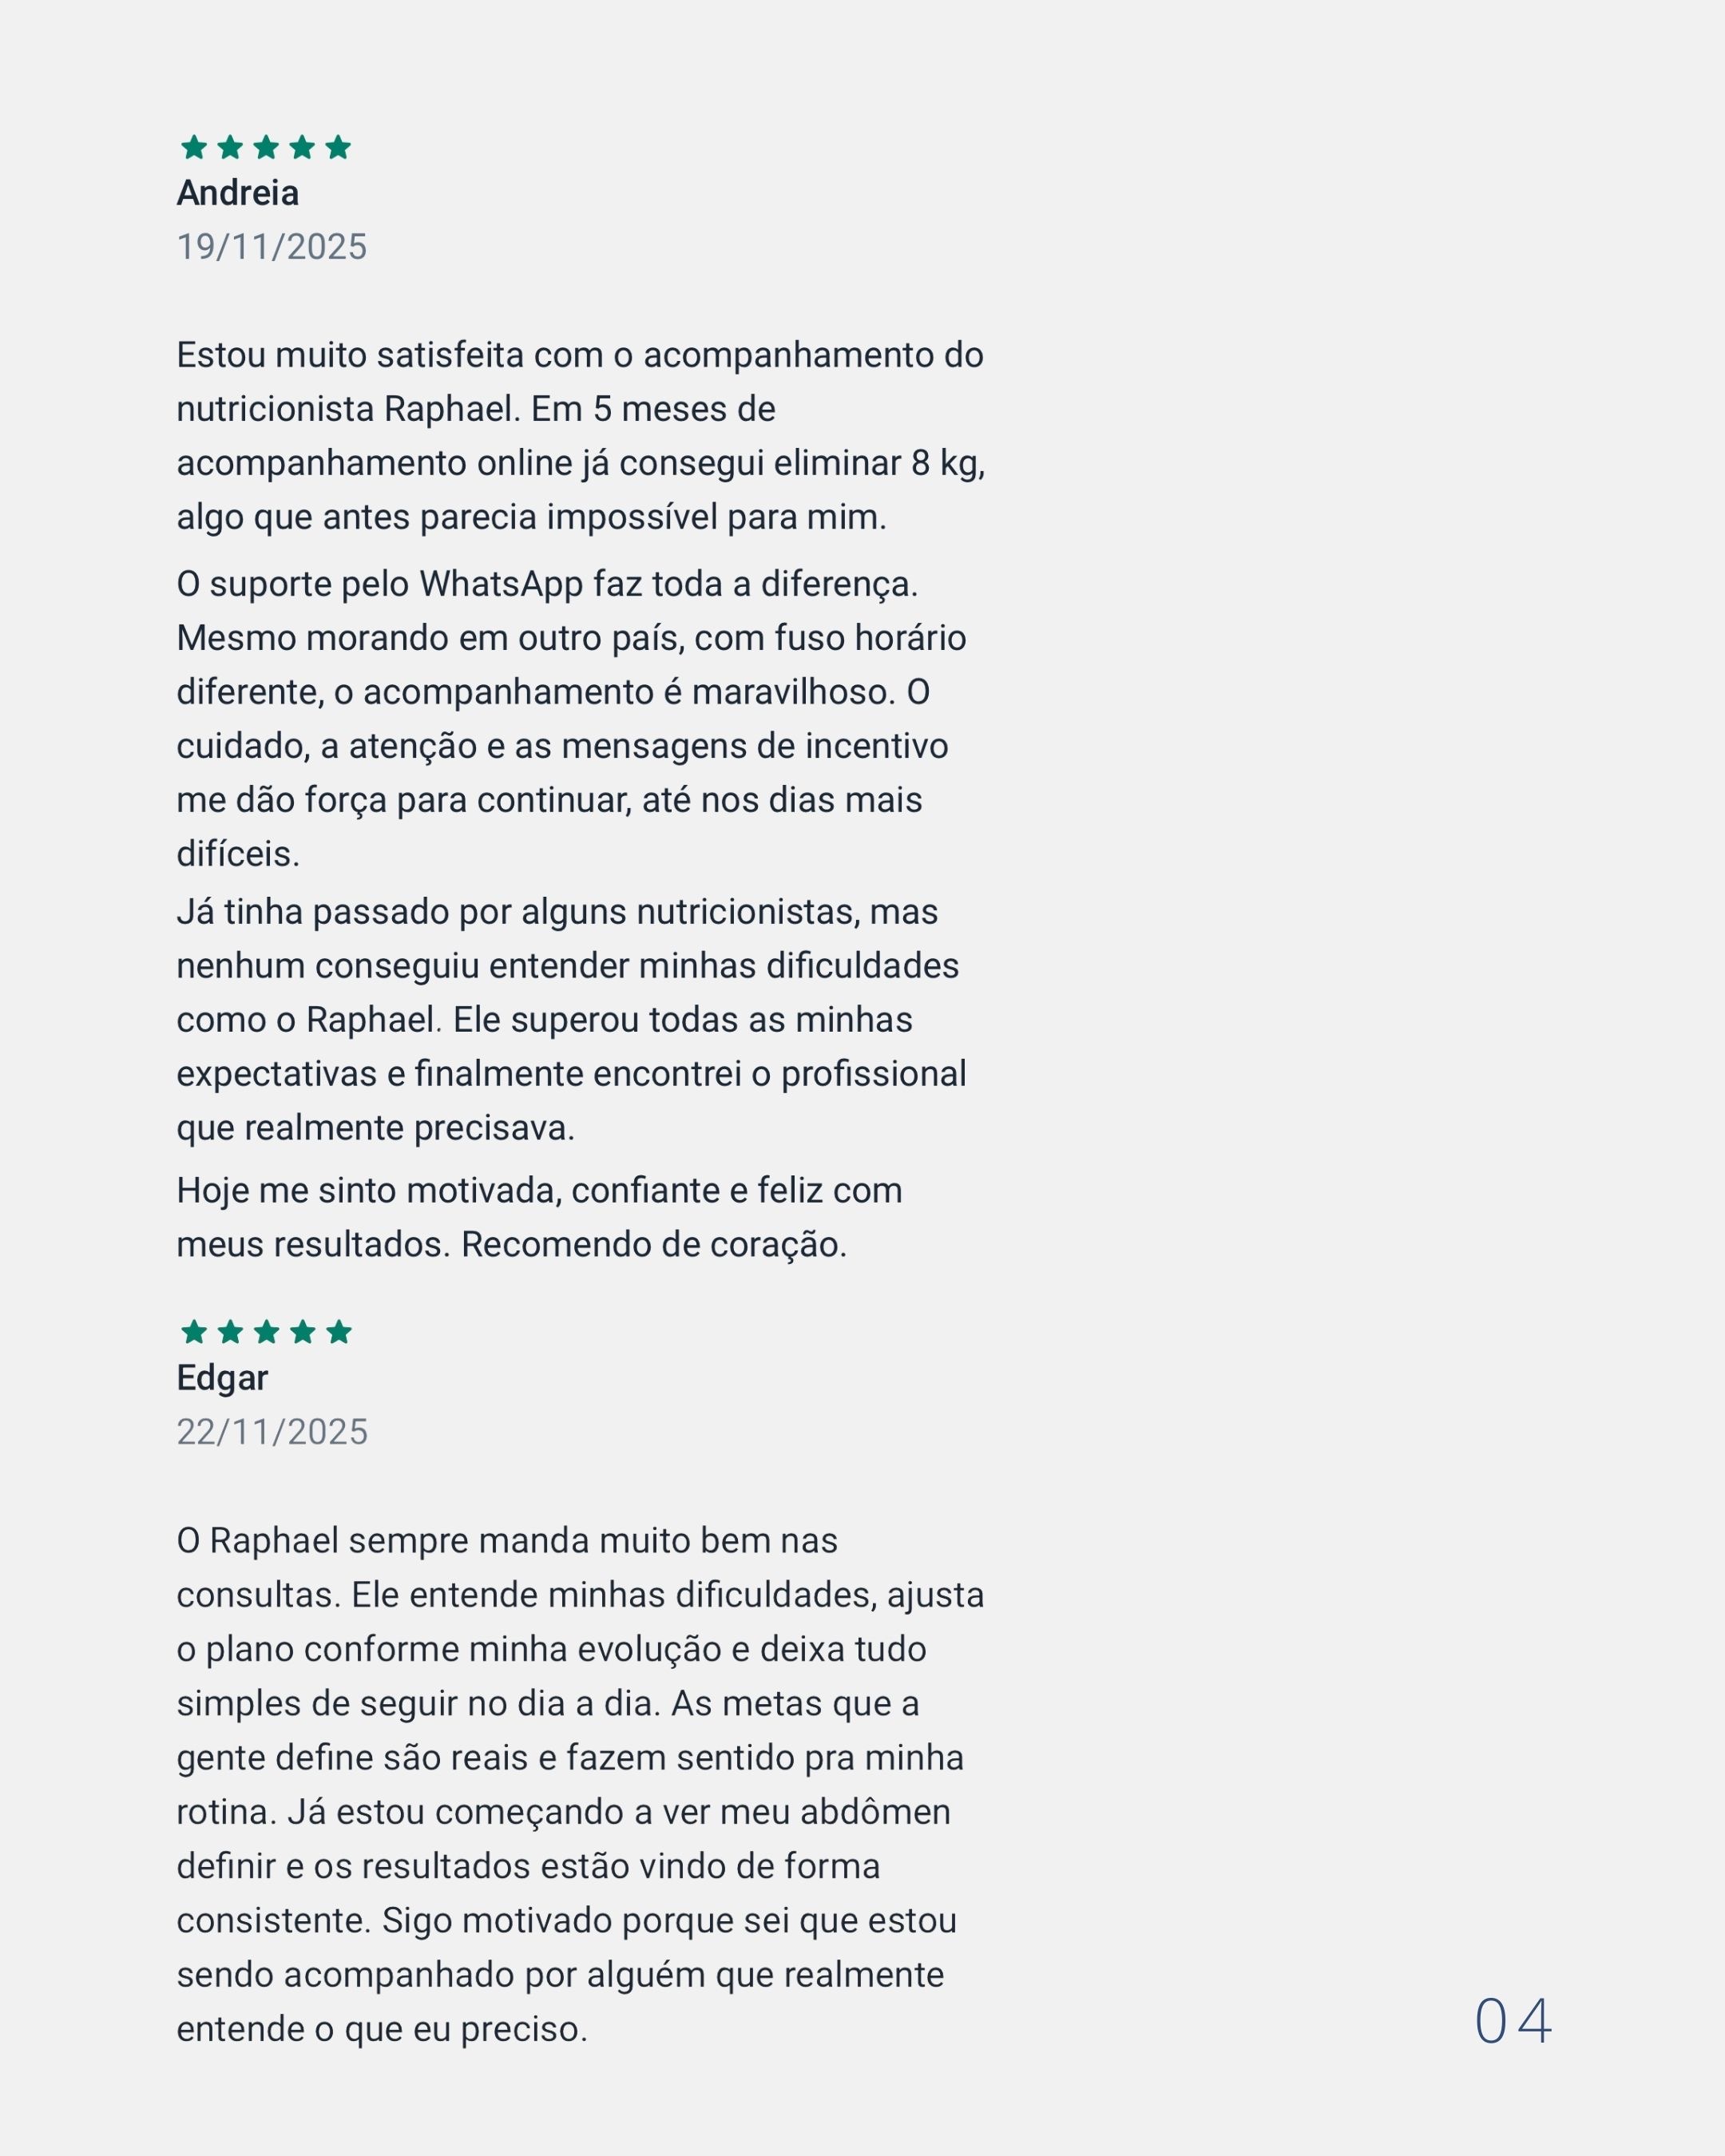This screenshot has height=2156, width=1725.
Task: Click the page number 04
Action: pos(1513,2021)
